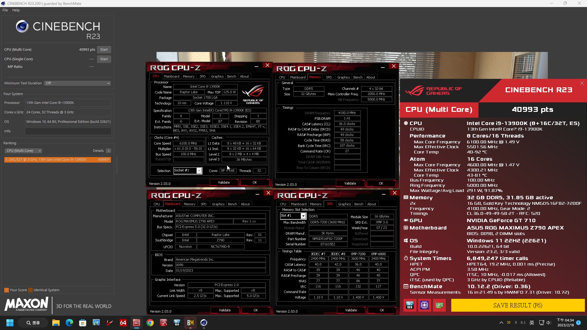Click Validate in CPU-Z CPU window

224,182
